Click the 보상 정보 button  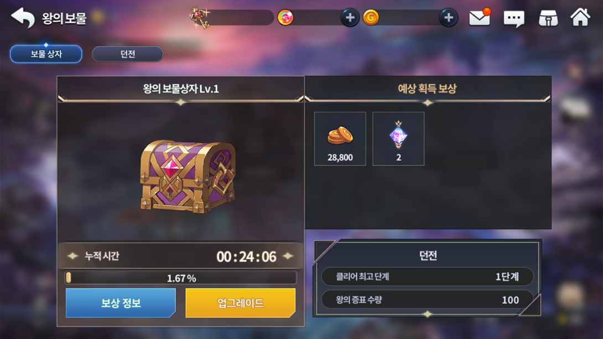[x=121, y=303]
